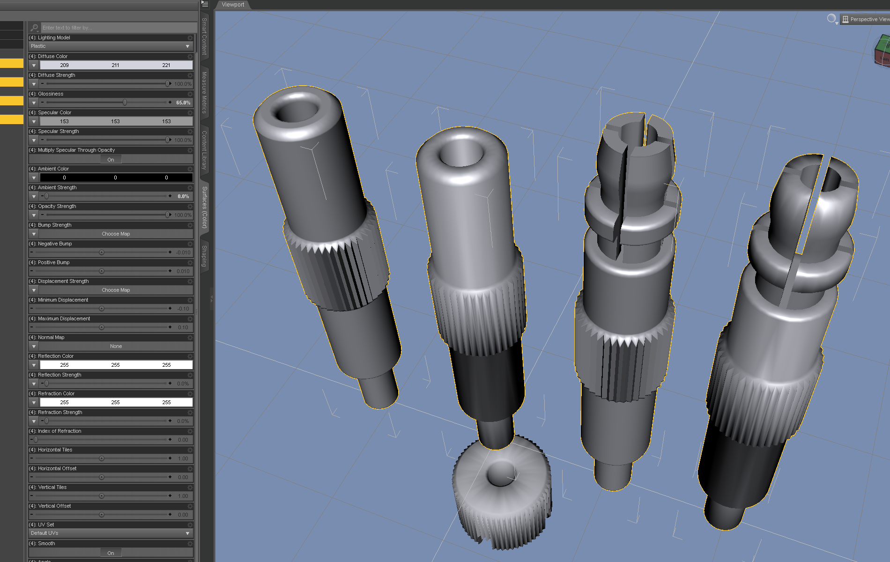890x562 pixels.
Task: Click the minus icon on Glossiness slider
Action: click(42, 102)
